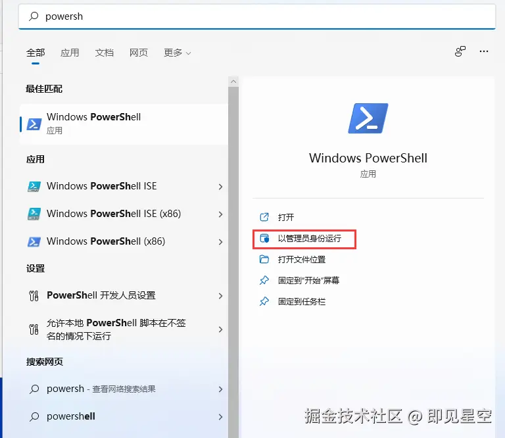Click the Windows PowerShell (x86) app icon
505x438 pixels.
click(x=34, y=241)
